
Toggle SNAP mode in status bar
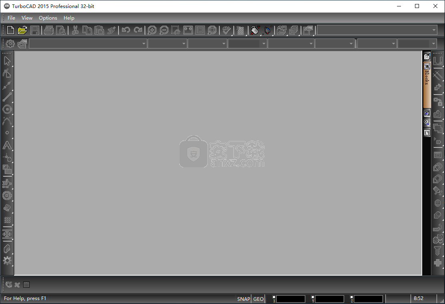point(243,299)
